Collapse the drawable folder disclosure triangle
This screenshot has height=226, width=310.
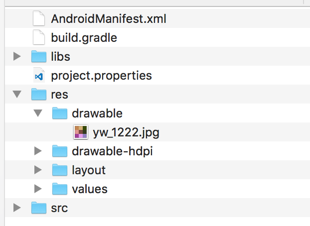[x=38, y=113]
